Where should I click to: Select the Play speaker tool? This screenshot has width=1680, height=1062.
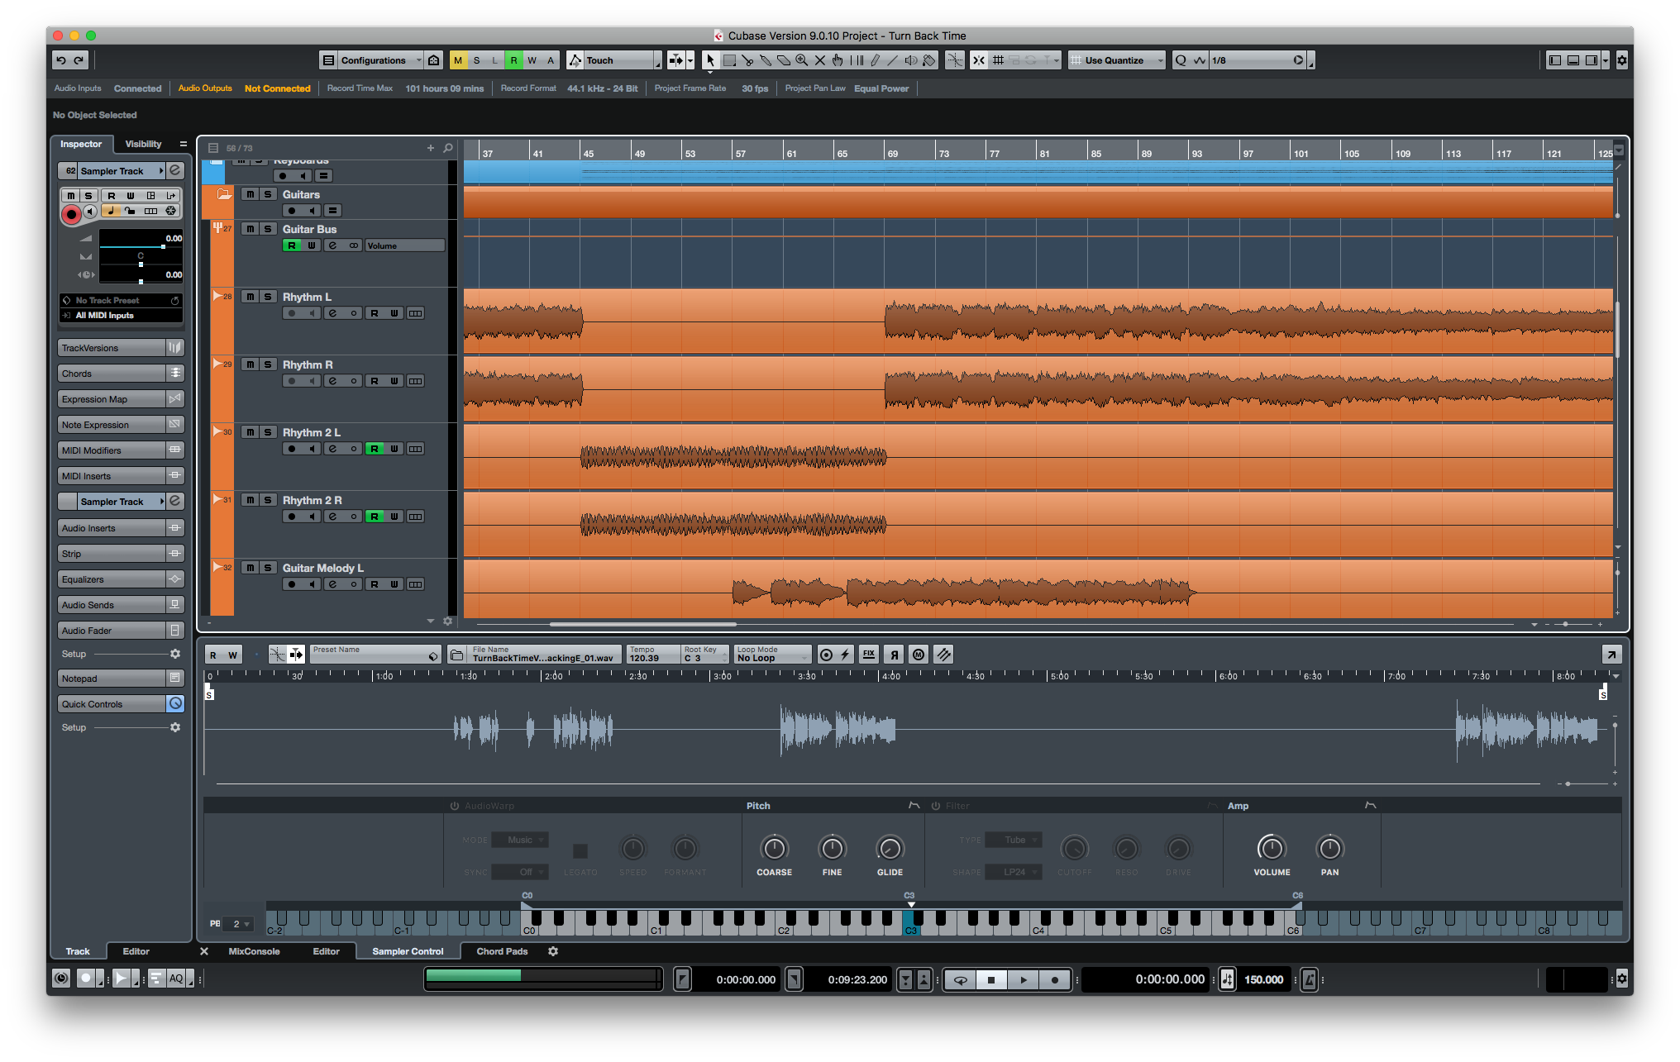(911, 60)
